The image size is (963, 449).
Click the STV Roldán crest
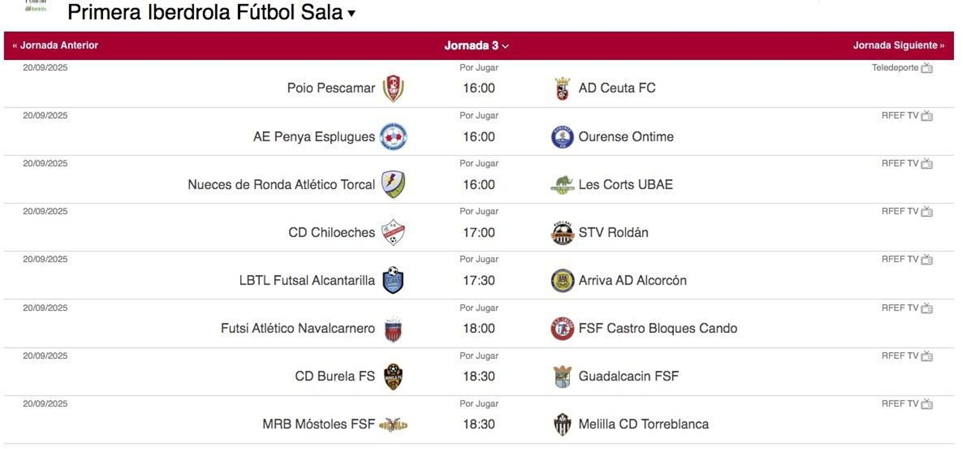[x=563, y=232]
